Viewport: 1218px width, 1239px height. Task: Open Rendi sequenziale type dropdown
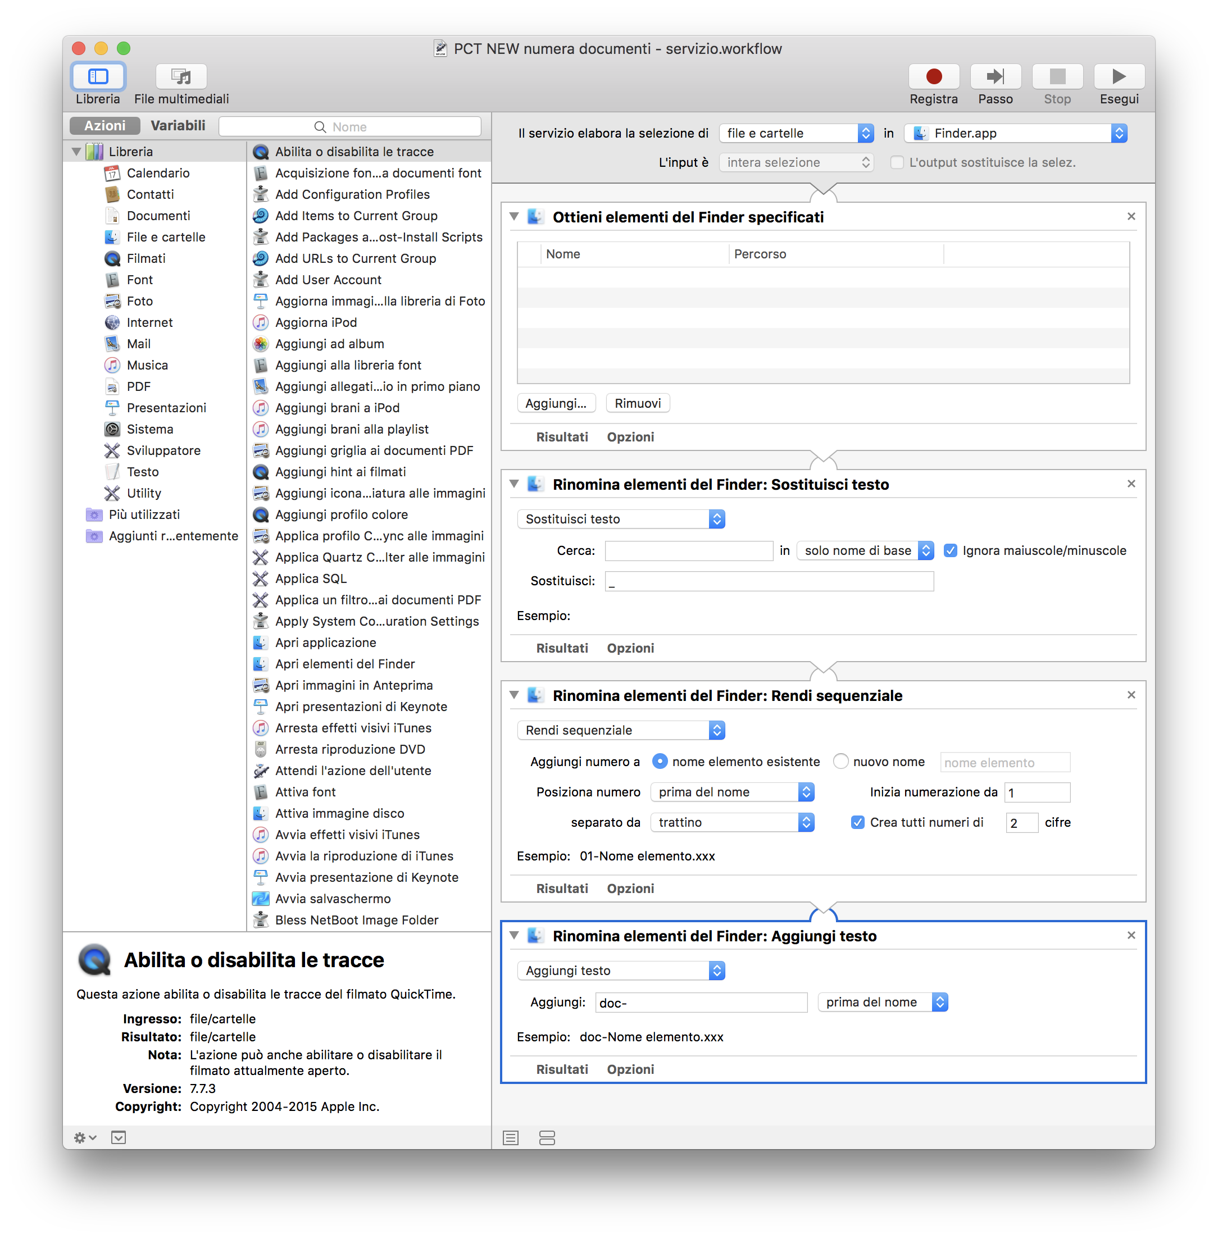pos(620,731)
